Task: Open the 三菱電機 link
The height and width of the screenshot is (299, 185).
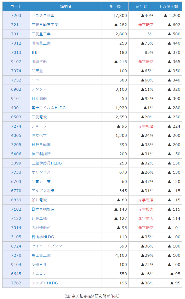Action: 39,117
